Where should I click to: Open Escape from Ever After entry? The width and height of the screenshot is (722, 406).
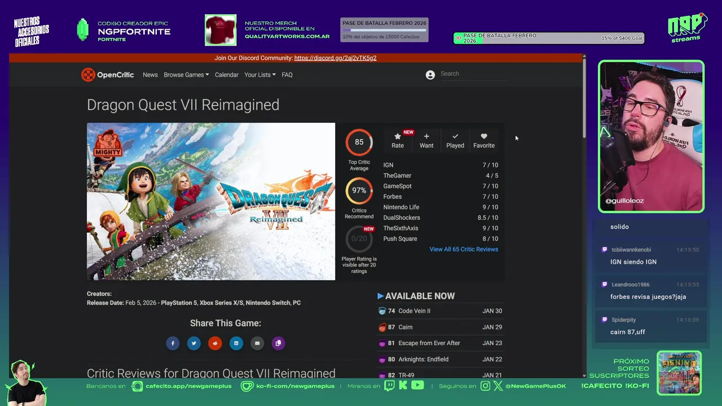click(440, 343)
